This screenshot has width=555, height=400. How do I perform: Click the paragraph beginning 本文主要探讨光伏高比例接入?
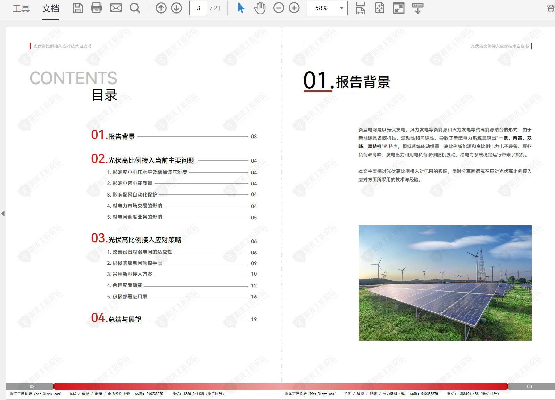click(x=445, y=175)
